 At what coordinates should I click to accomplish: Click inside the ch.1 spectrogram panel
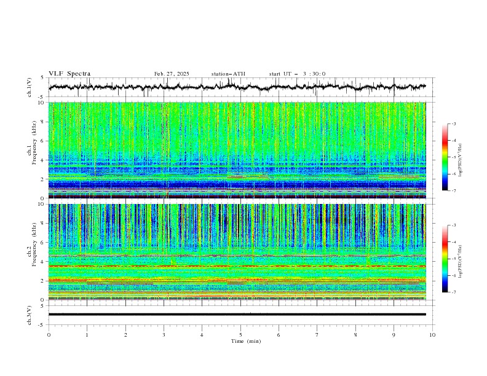pyautogui.click(x=237, y=150)
